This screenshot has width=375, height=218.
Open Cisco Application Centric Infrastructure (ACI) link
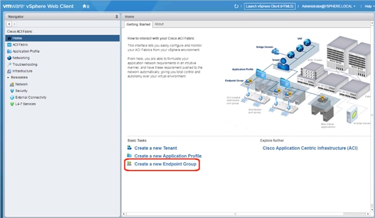(x=310, y=148)
